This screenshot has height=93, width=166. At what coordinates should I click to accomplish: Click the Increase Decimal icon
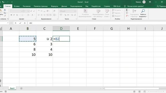(72, 15)
